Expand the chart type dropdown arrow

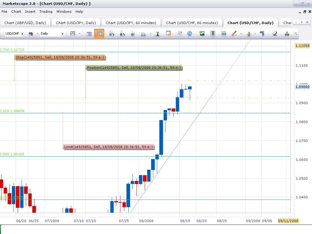[x=80, y=34]
